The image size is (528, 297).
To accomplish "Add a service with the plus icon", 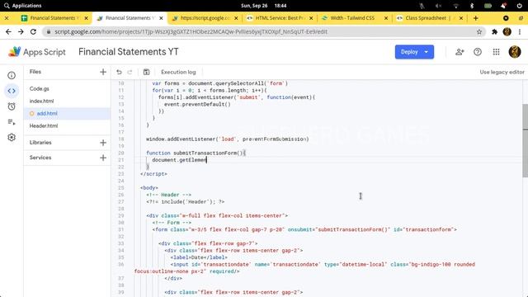I will click(103, 158).
